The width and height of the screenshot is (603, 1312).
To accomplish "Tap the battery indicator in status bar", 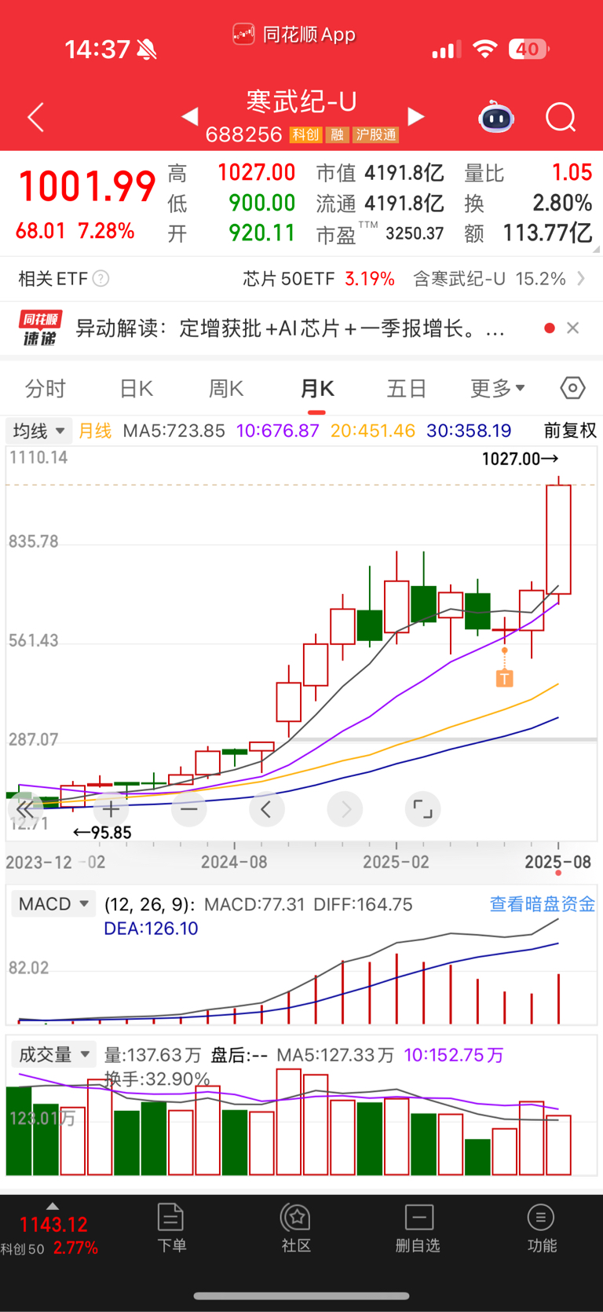I will 529,49.
